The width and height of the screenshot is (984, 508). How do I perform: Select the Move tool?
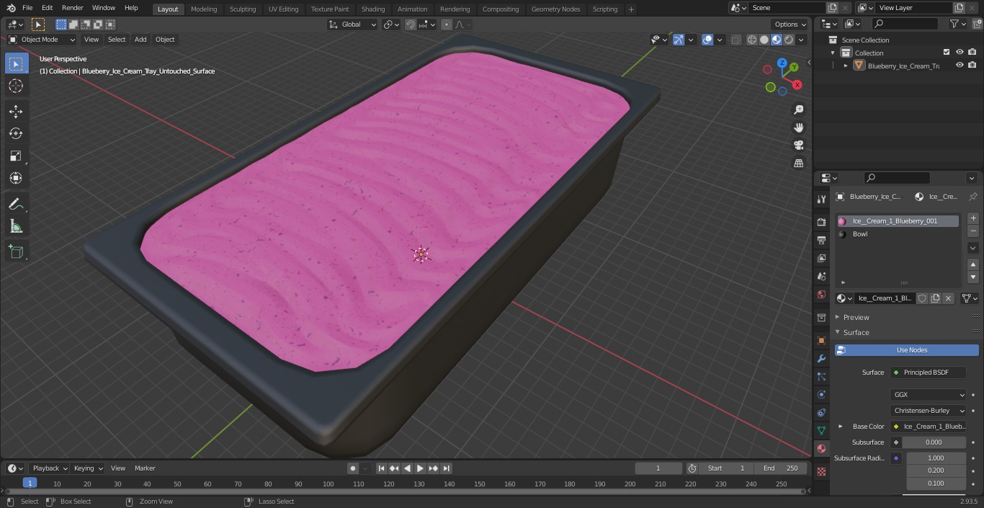click(x=16, y=111)
